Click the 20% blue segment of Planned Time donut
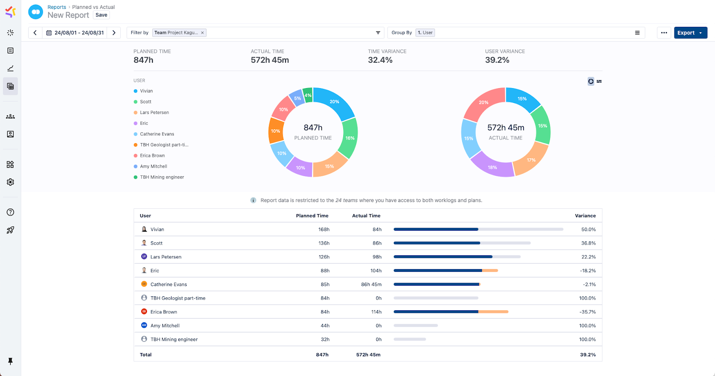This screenshot has width=715, height=376. 334,102
